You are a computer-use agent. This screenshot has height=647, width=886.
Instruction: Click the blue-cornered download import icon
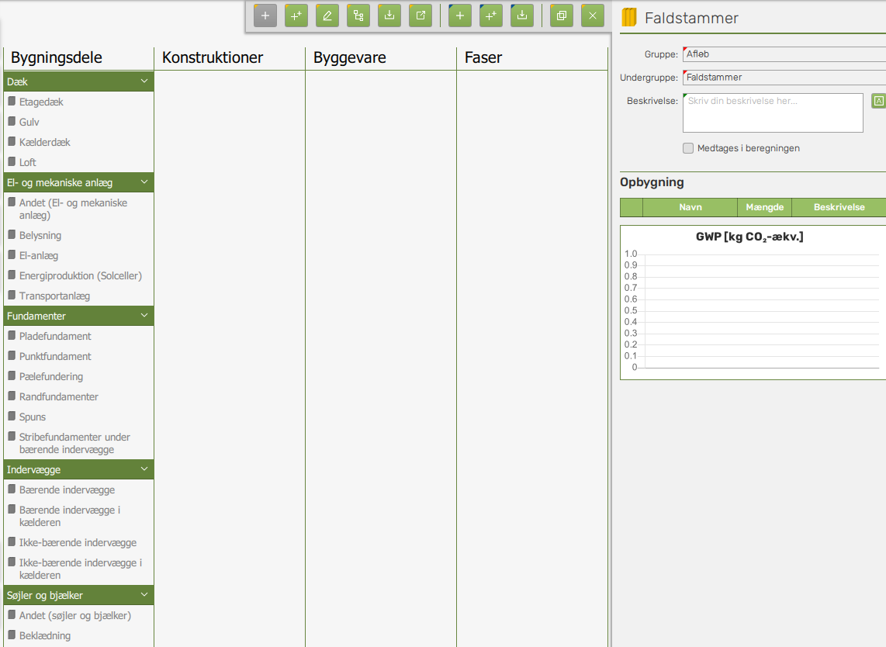[522, 16]
